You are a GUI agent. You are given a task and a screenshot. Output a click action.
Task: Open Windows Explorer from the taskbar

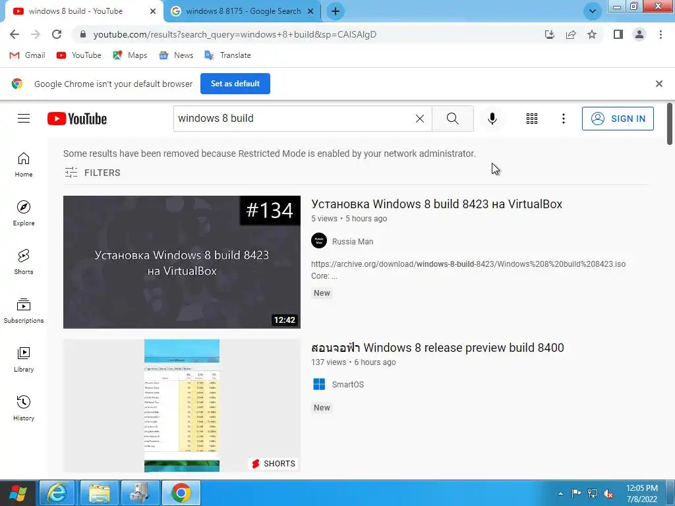[x=100, y=493]
